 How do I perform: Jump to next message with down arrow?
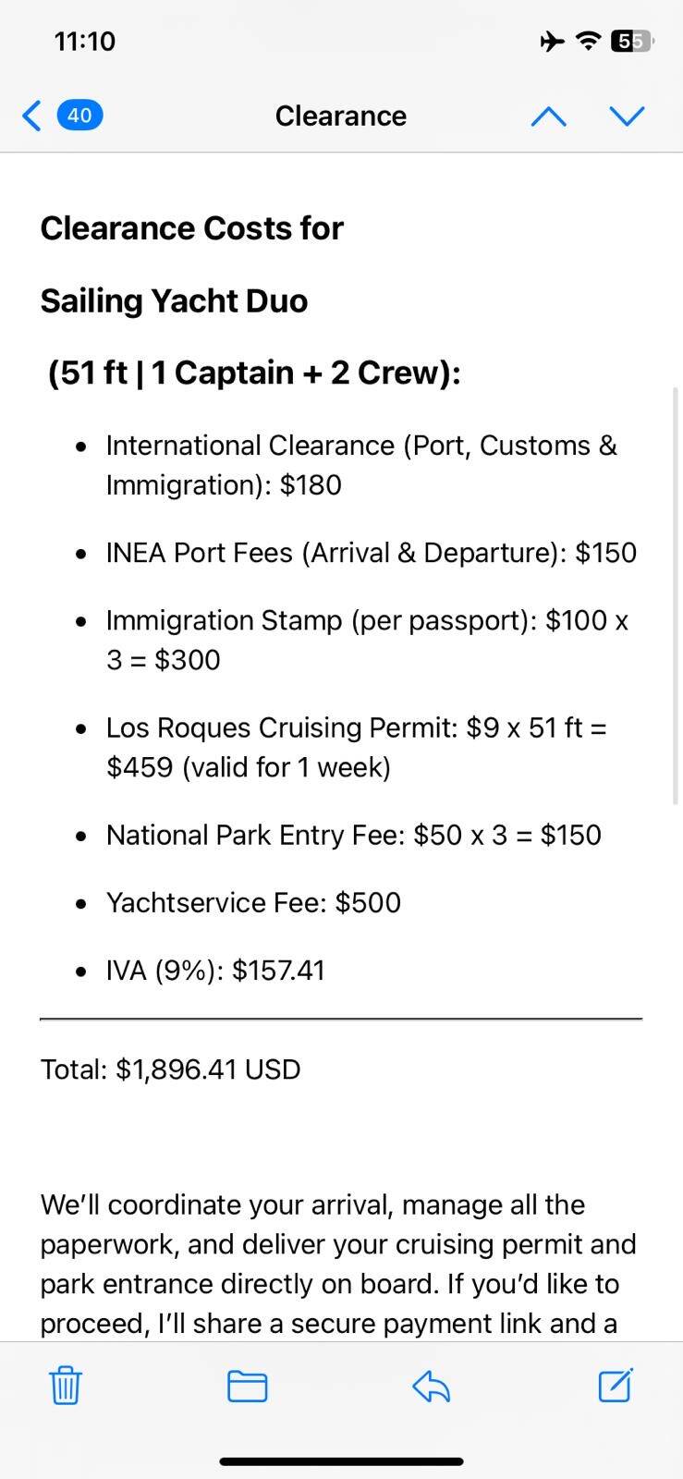click(x=627, y=116)
